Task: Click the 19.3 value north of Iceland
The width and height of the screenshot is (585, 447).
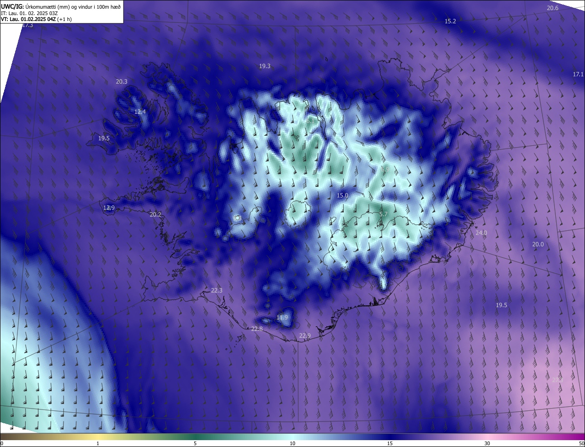Action: [x=265, y=66]
